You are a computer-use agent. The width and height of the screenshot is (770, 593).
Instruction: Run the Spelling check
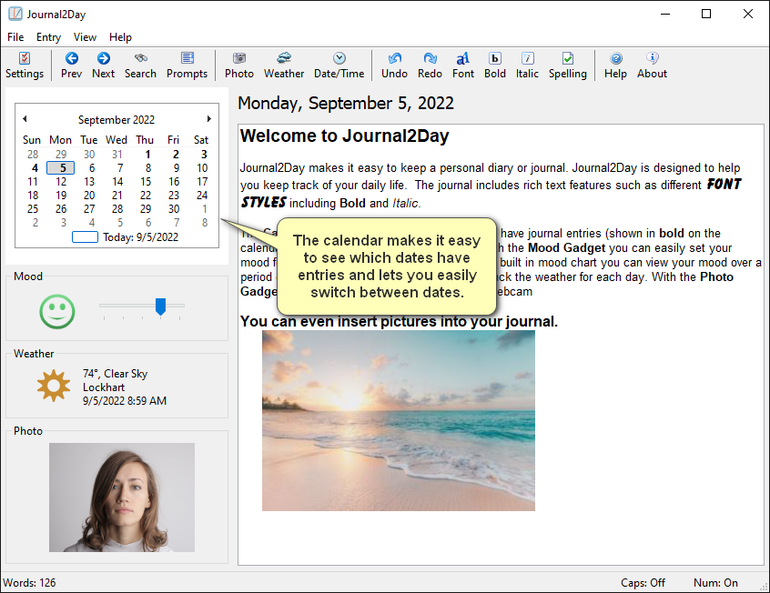click(568, 65)
